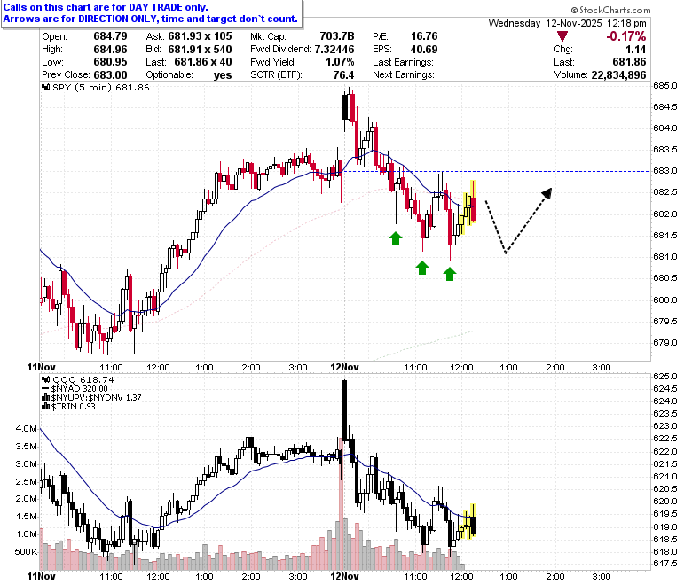Click the rightmost green up arrow marker
The image size is (692, 584).
coord(450,274)
